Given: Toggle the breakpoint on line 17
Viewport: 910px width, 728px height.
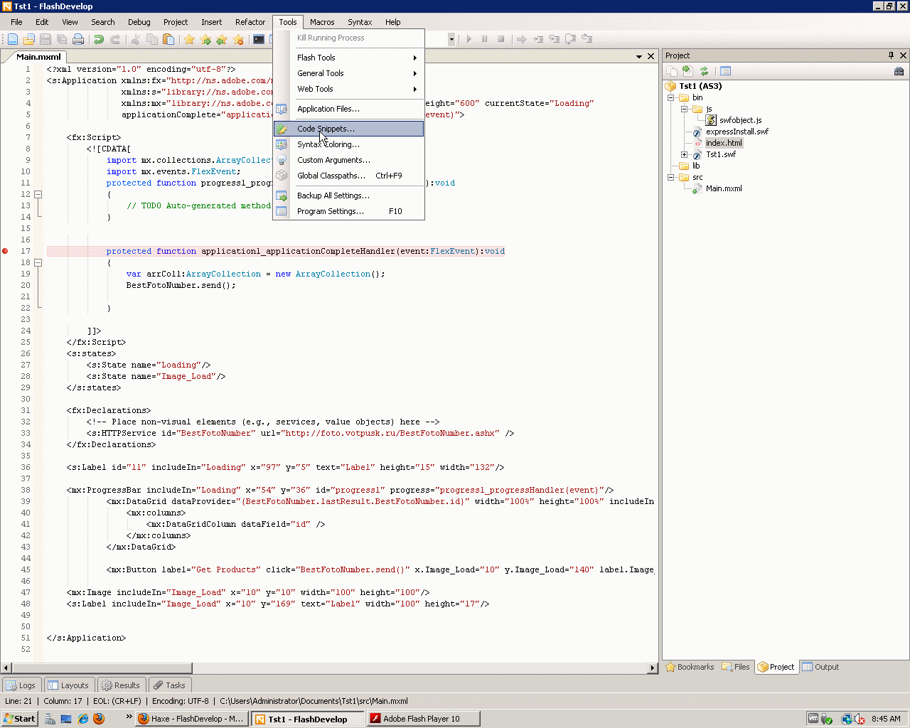Looking at the screenshot, I should click(6, 251).
